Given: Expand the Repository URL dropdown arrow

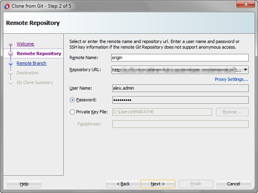Looking at the screenshot, I should click(246, 69).
